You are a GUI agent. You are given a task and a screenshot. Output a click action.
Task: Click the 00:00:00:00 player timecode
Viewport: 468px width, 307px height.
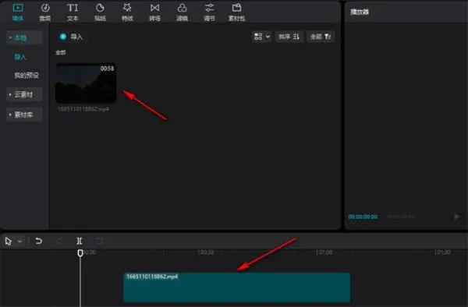click(363, 217)
